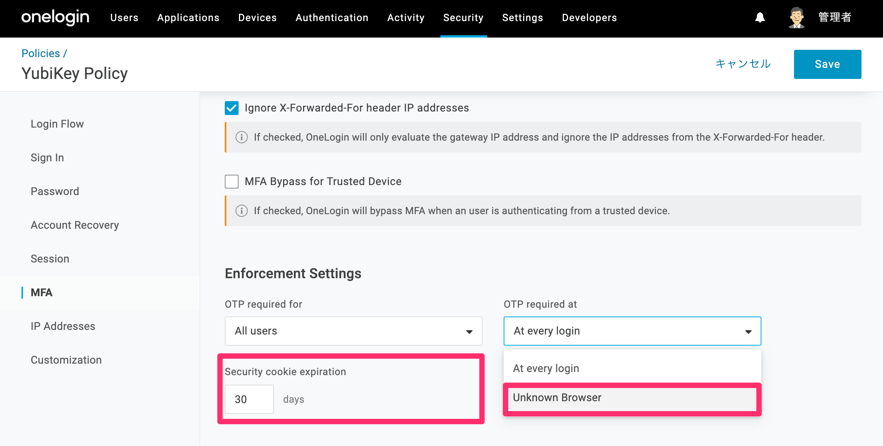Click the OTP required at label
The image size is (883, 446).
pyautogui.click(x=540, y=304)
